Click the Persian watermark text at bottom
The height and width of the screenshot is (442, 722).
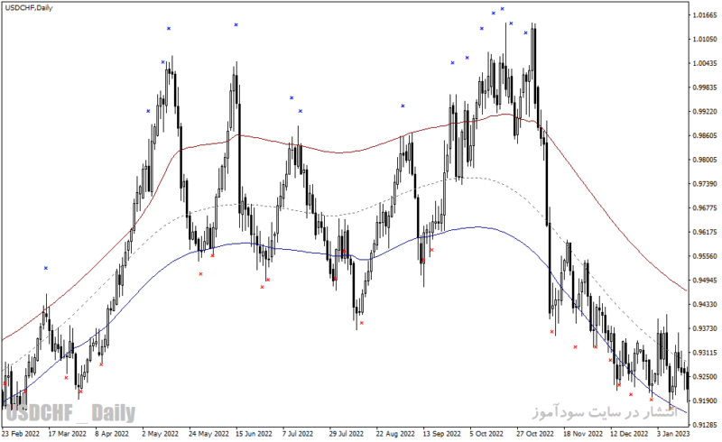tap(606, 411)
